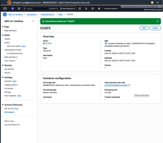Launch CloudShell terminal icon
The image size is (163, 143).
pos(80,8)
